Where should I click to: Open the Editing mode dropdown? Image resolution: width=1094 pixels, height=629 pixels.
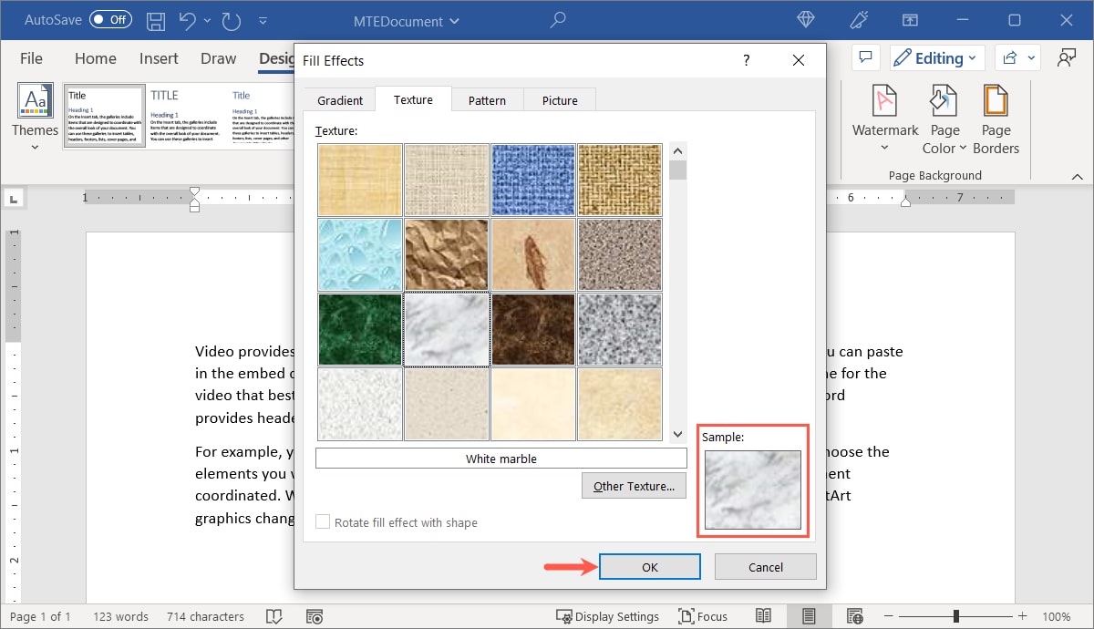[x=936, y=57]
